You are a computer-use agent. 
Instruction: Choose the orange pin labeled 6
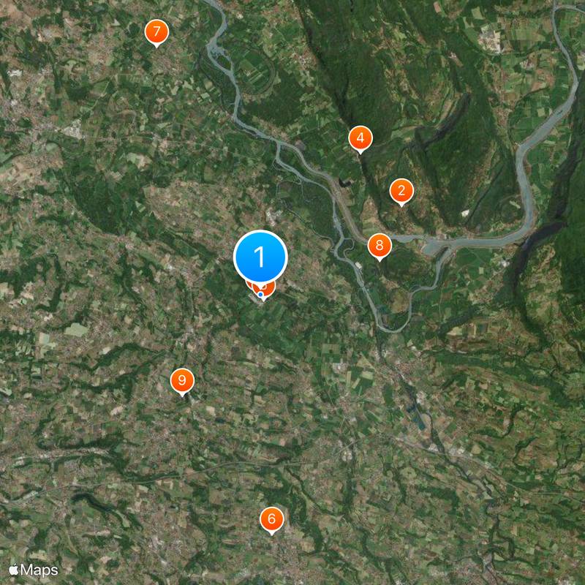[x=271, y=519]
